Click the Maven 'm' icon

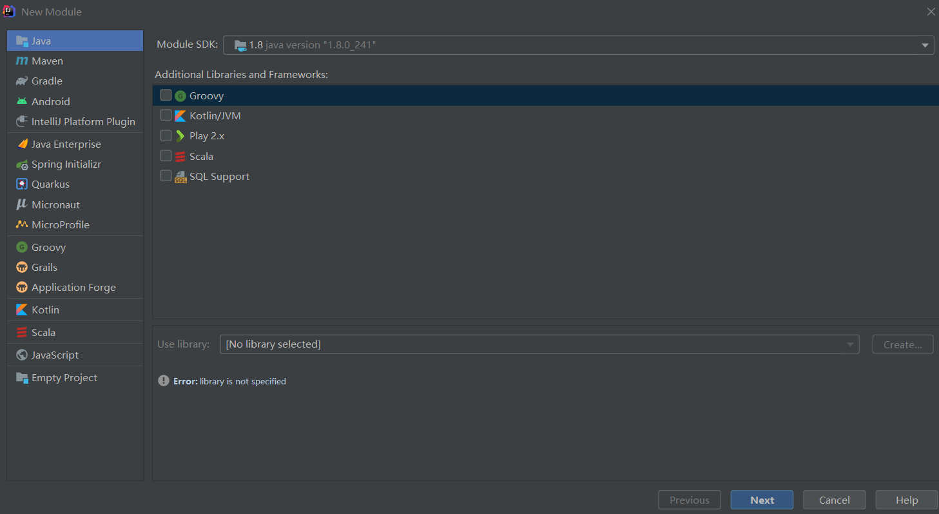point(22,61)
